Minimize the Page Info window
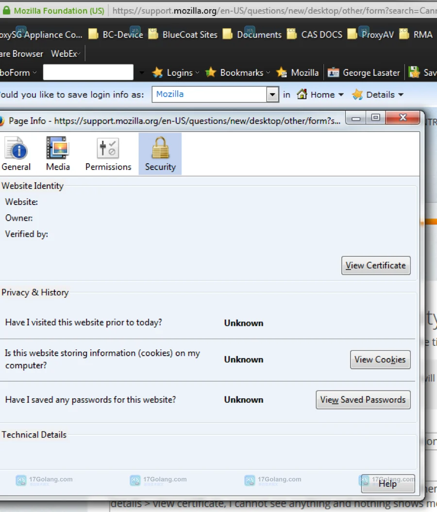 pyautogui.click(x=356, y=118)
